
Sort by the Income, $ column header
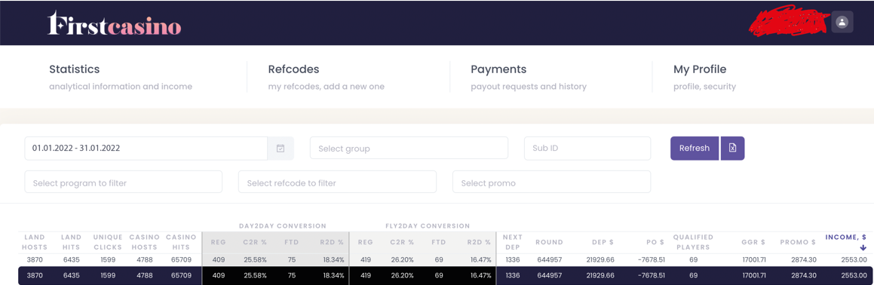coord(845,237)
